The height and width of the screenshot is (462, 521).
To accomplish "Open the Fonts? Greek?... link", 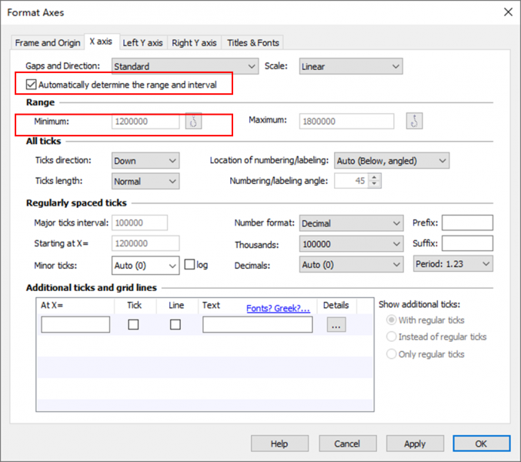I will coord(278,308).
